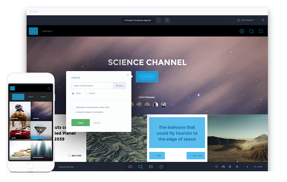Select the hotspot build mode icon
This screenshot has width=287, height=182.
pyautogui.click(x=140, y=167)
